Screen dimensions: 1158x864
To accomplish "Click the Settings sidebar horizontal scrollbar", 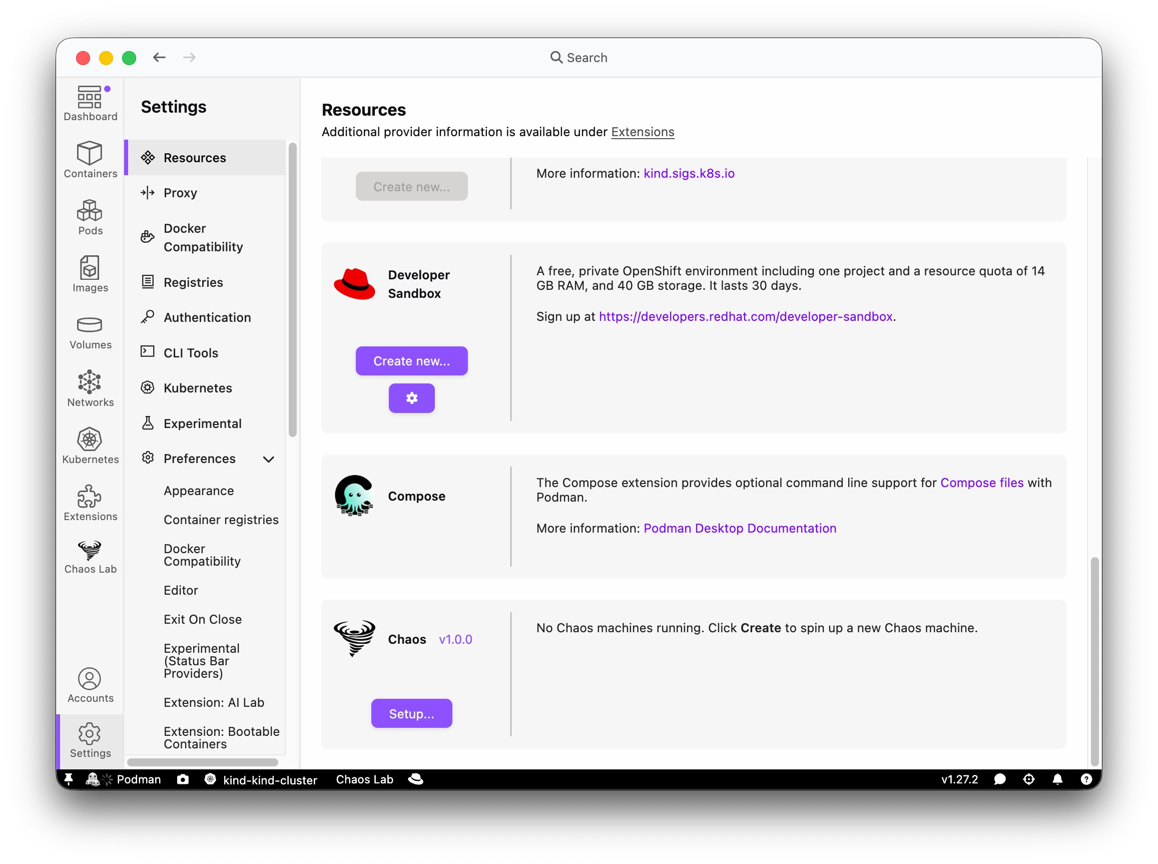I will 203,762.
